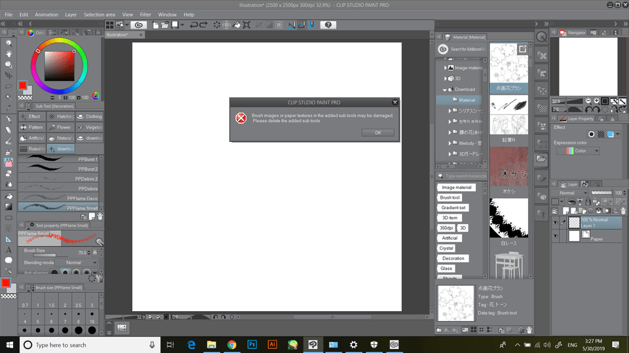
Task: Toggle Snap to Ruler
Action: tap(292, 25)
